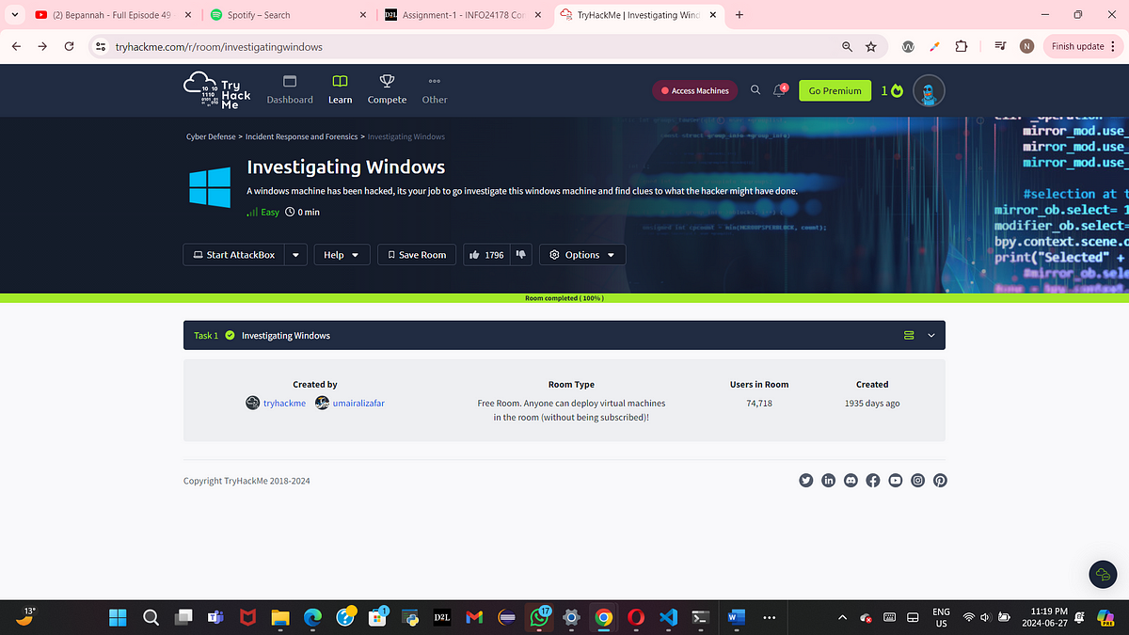Open the Chrome Extensions puzzle icon
The width and height of the screenshot is (1129, 635).
point(961,46)
